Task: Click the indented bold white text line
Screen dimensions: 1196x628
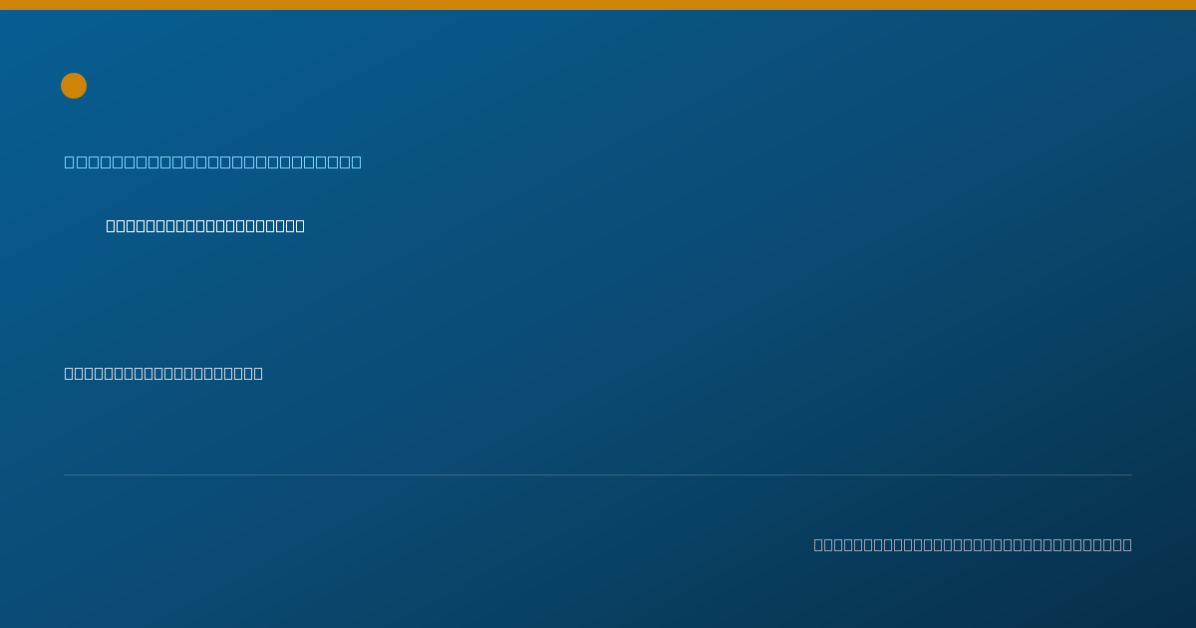Action: point(205,226)
